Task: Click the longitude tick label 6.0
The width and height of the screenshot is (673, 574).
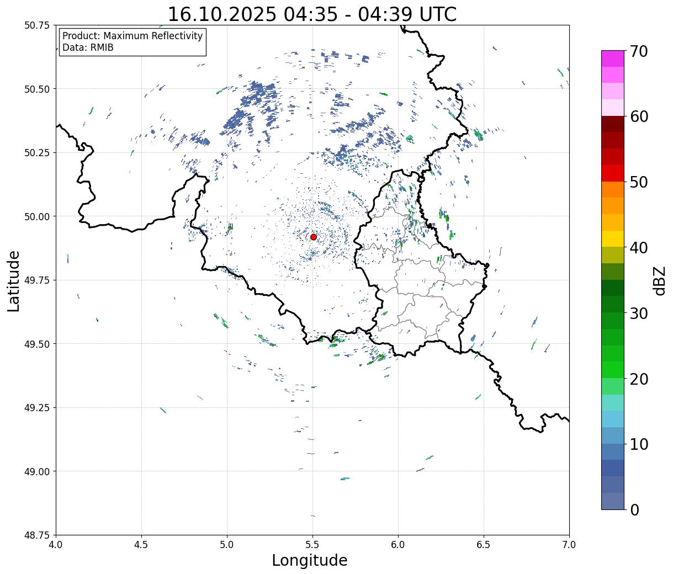Action: click(398, 545)
